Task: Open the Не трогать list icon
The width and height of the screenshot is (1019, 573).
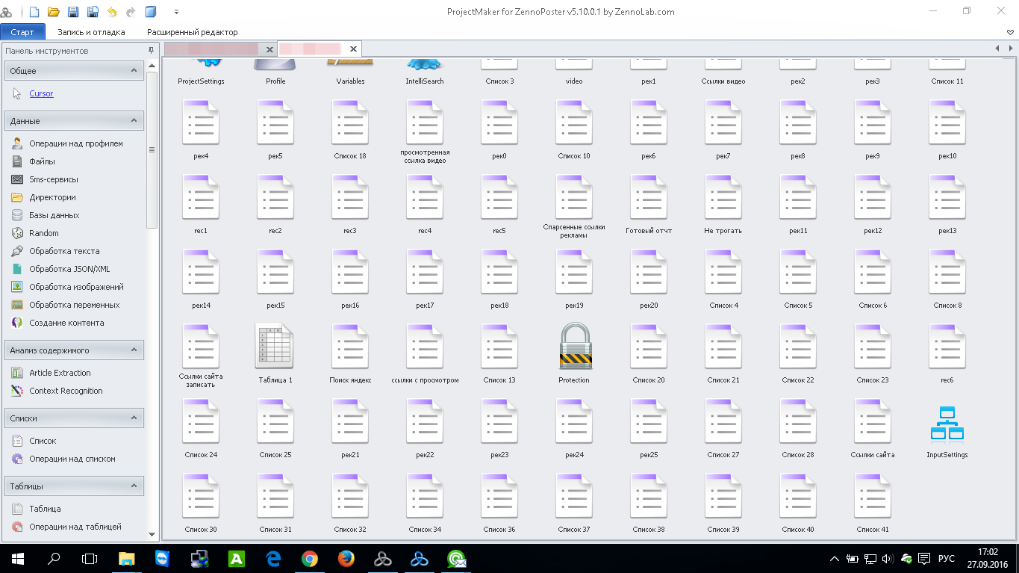Action: (x=723, y=198)
